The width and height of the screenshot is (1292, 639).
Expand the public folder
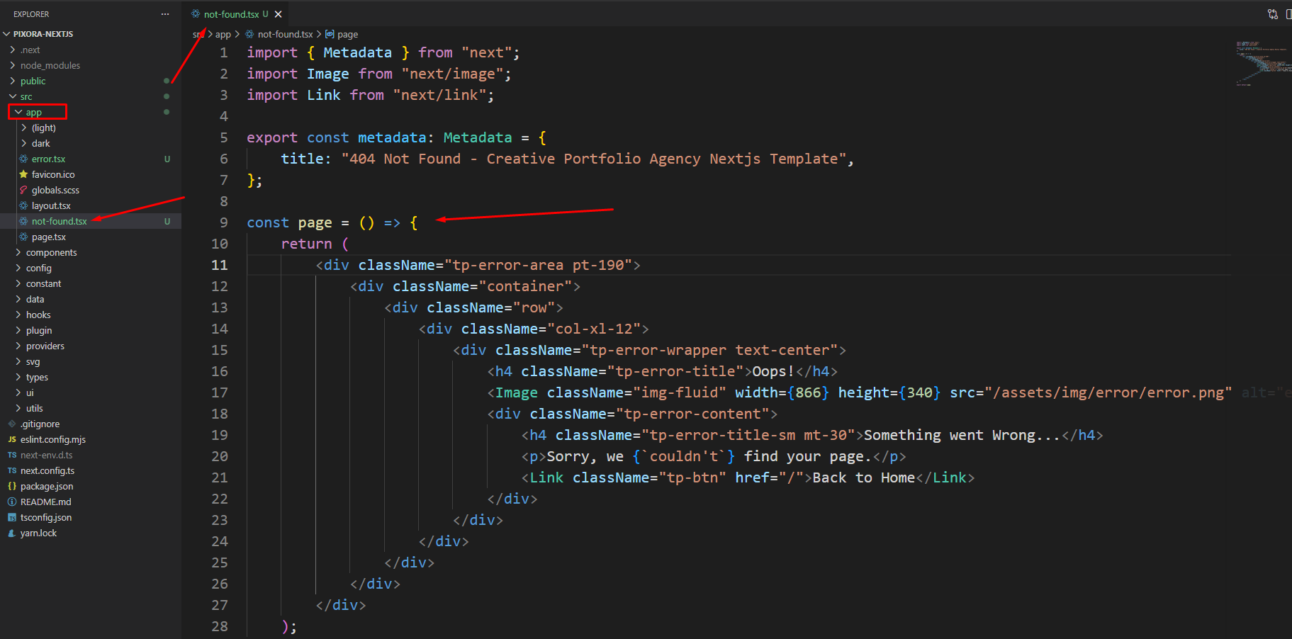point(13,81)
